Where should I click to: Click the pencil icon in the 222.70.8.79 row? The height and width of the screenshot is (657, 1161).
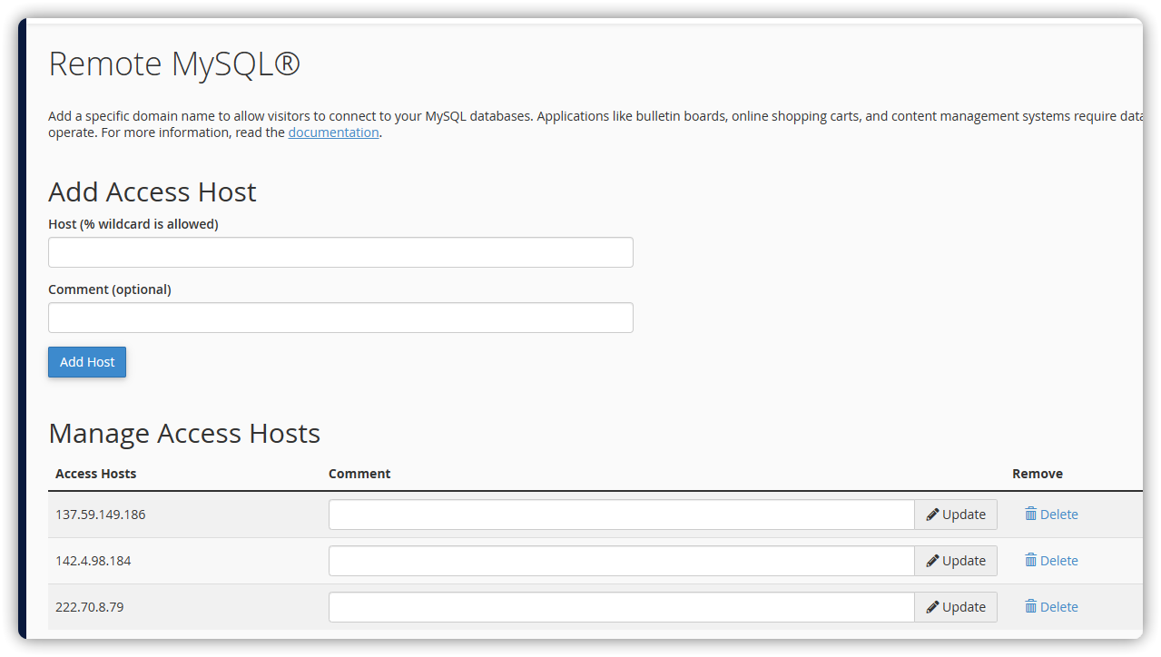pyautogui.click(x=932, y=607)
